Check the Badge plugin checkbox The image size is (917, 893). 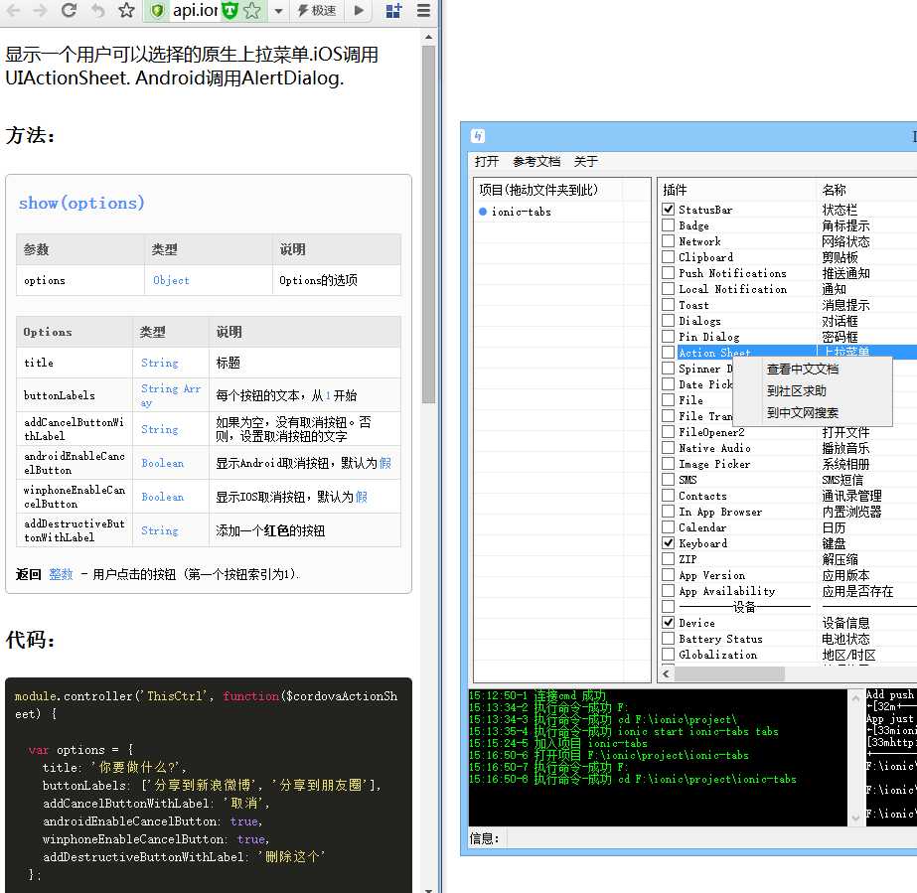(668, 224)
